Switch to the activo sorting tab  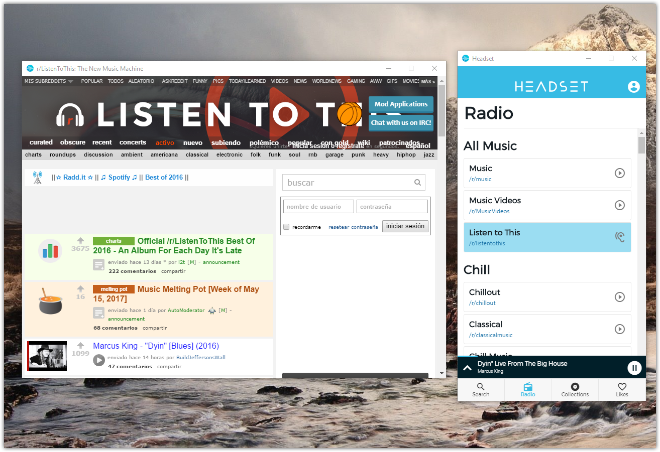coord(165,142)
